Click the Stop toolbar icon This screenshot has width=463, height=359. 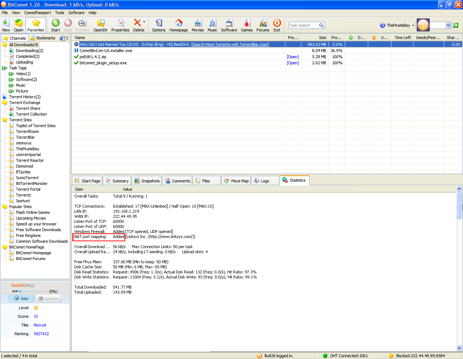[68, 25]
